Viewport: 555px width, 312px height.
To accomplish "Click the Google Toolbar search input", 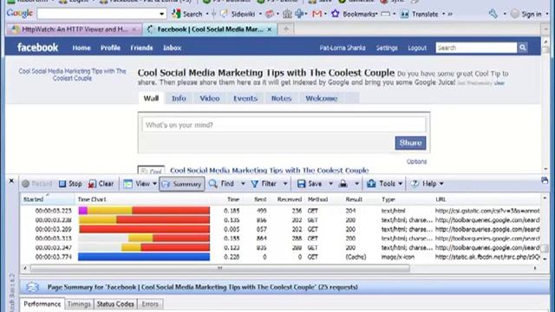I will (98, 14).
